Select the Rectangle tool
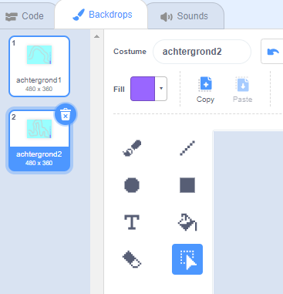 pos(187,185)
